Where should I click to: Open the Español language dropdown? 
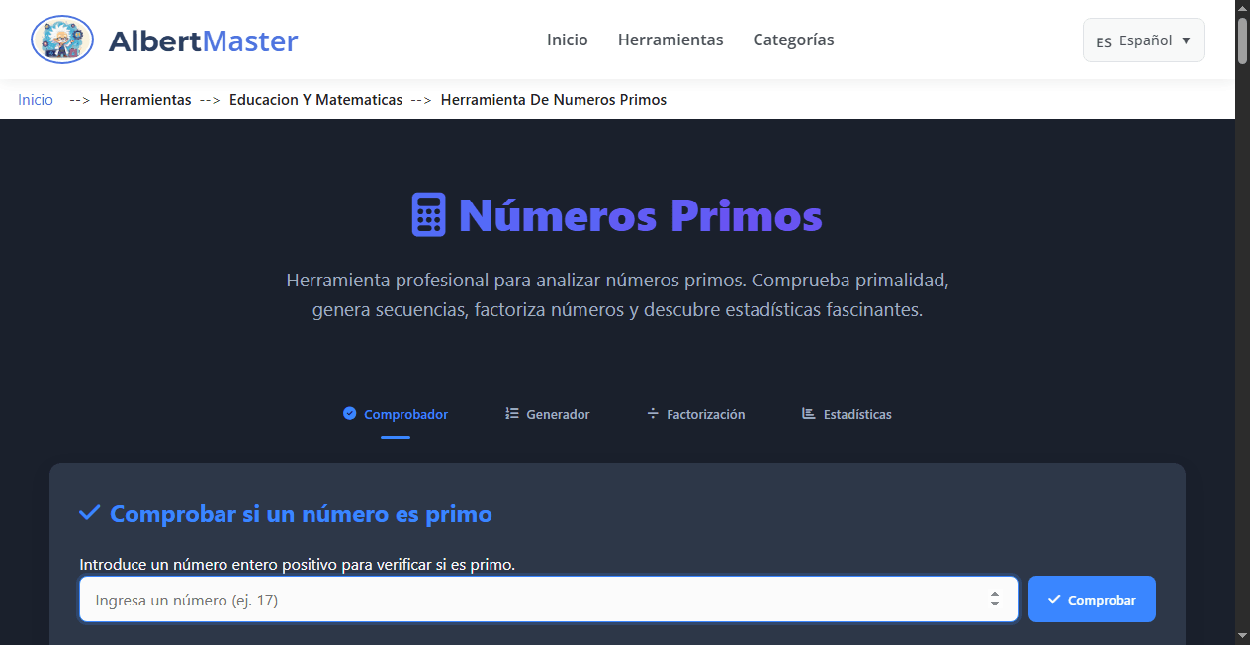(x=1143, y=40)
